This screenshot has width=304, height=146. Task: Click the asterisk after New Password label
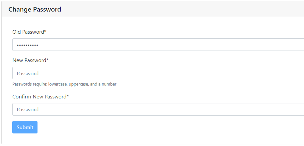pyautogui.click(x=47, y=60)
